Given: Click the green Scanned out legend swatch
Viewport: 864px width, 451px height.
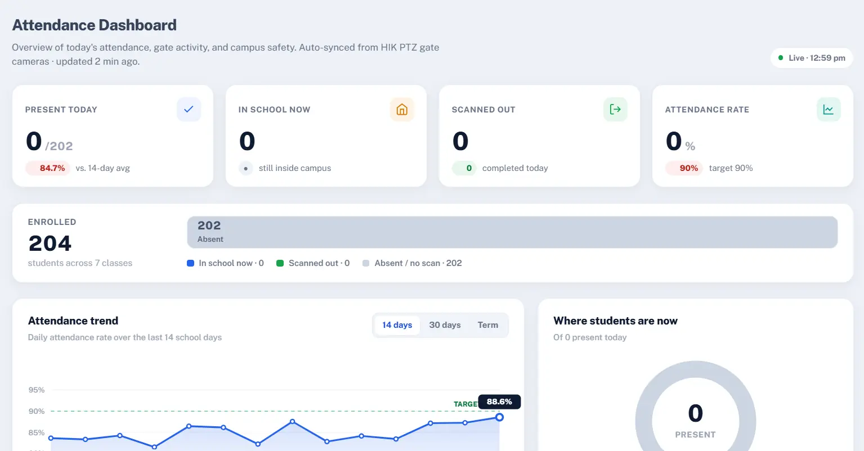Looking at the screenshot, I should (280, 263).
